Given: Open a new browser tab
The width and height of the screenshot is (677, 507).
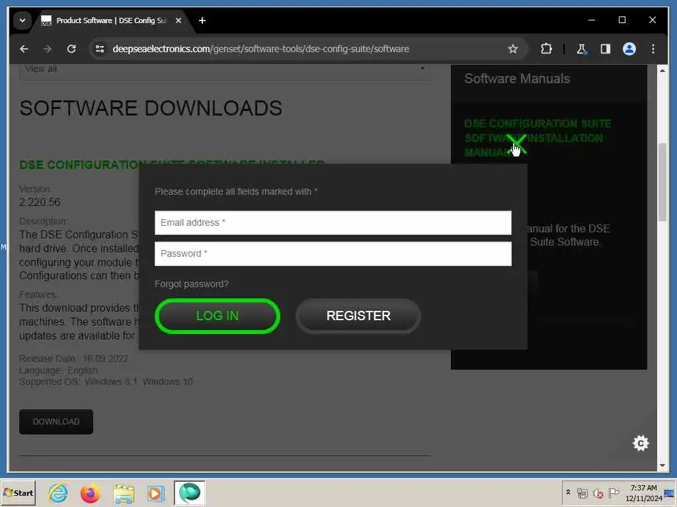Looking at the screenshot, I should (202, 20).
